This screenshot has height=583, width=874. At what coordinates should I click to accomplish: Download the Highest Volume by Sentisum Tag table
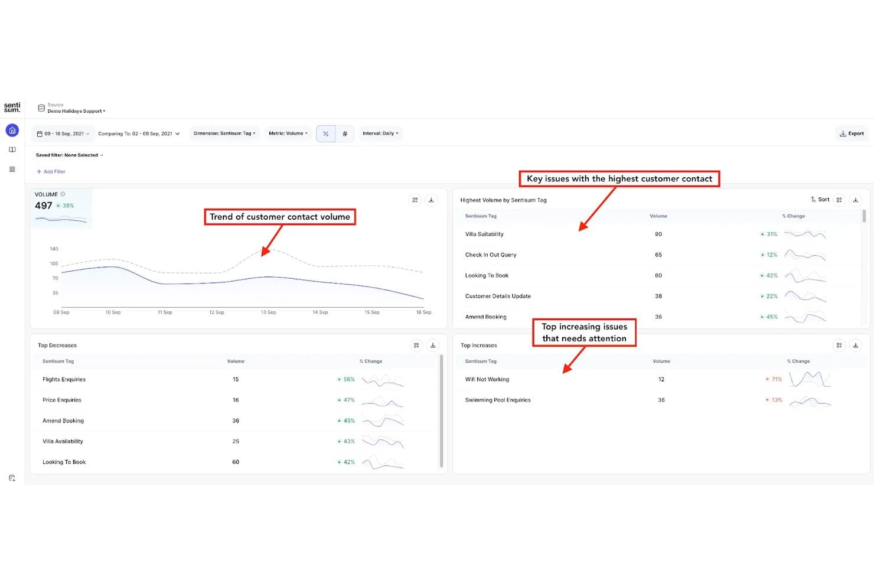click(855, 200)
